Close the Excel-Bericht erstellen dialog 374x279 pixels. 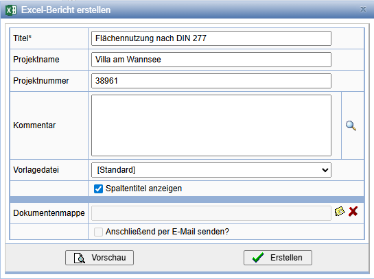pyautogui.click(x=363, y=10)
